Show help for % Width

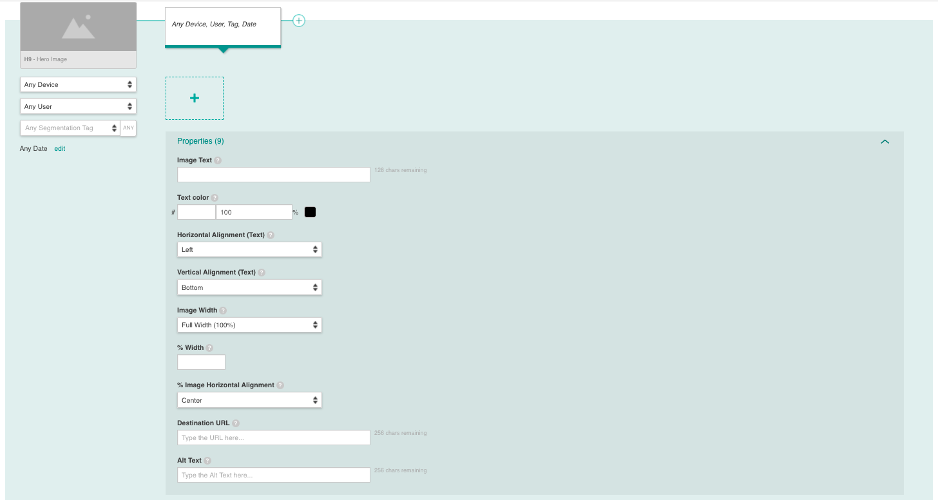point(209,348)
